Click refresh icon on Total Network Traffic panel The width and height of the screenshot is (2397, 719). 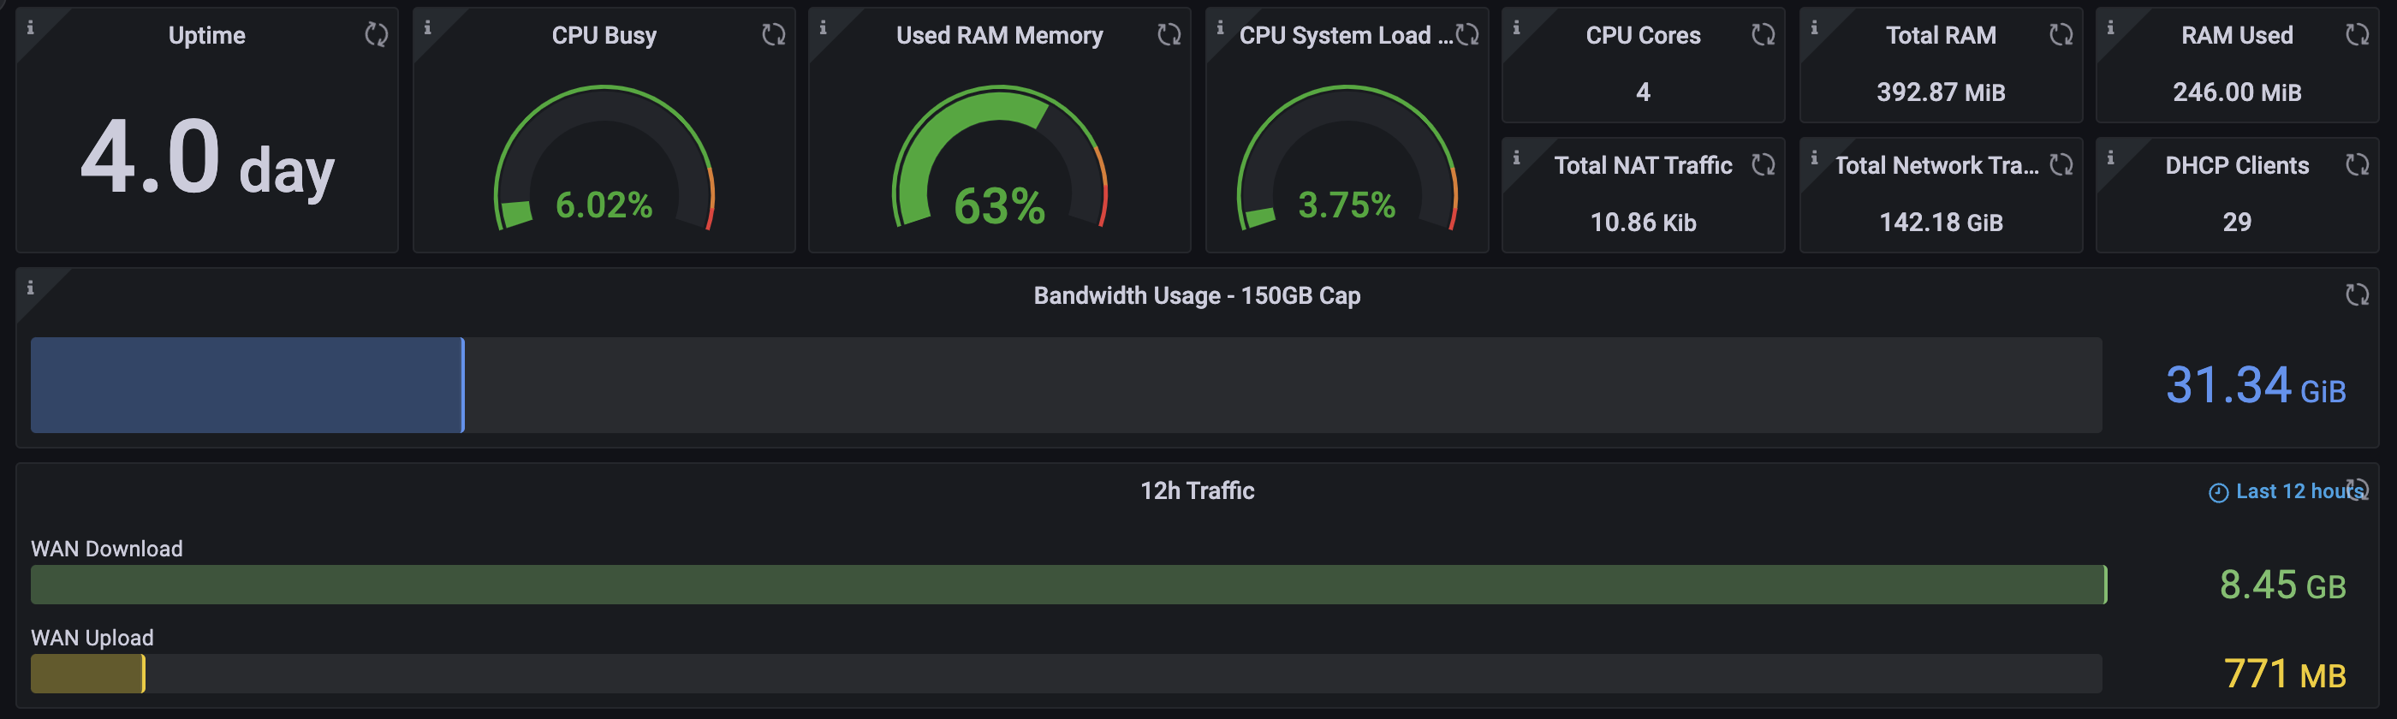tap(2061, 164)
